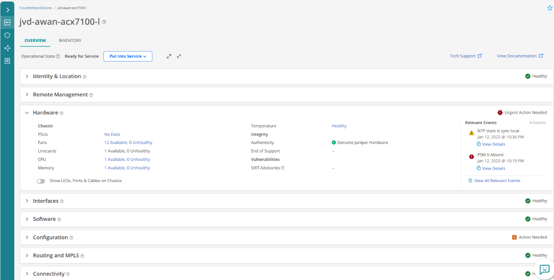
Task: Switch to the Inventory tab
Action: tap(70, 41)
